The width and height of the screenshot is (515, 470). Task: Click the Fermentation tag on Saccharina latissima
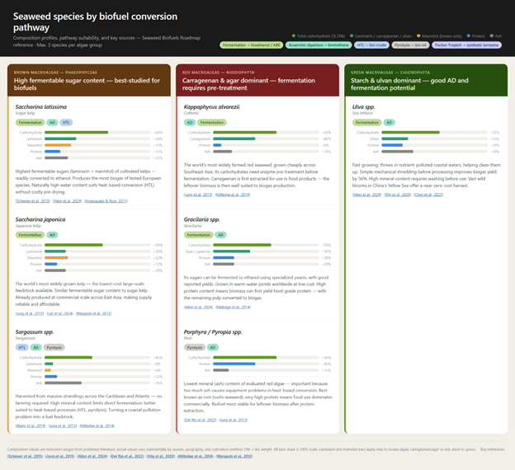[x=30, y=122]
